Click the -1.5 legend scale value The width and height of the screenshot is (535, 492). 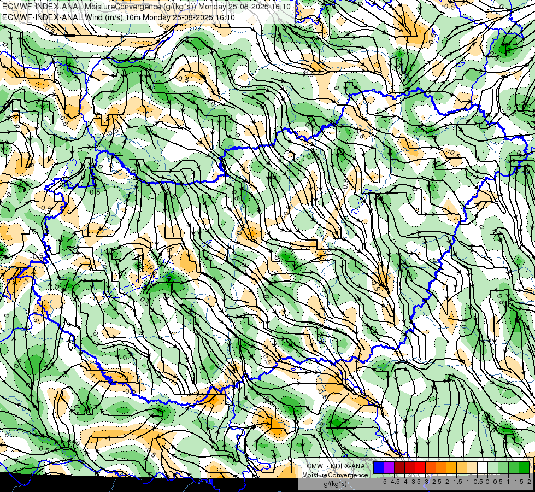[456, 482]
